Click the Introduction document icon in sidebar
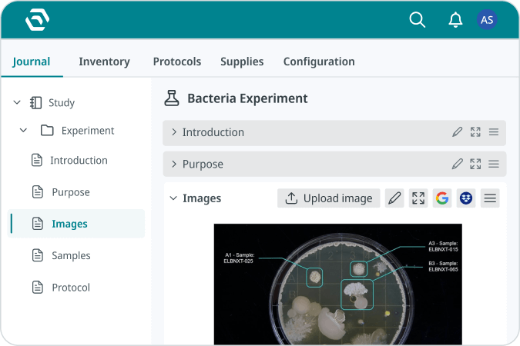This screenshot has width=520, height=346. pos(37,160)
